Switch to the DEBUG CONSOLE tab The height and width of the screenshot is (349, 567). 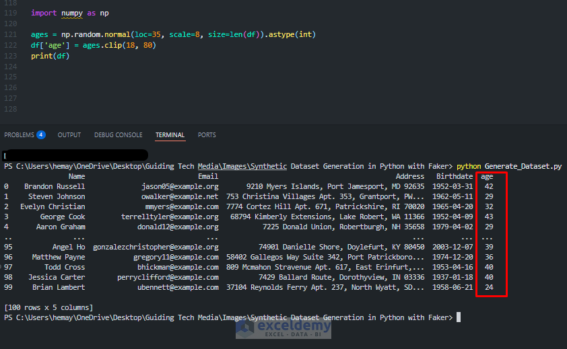point(119,134)
